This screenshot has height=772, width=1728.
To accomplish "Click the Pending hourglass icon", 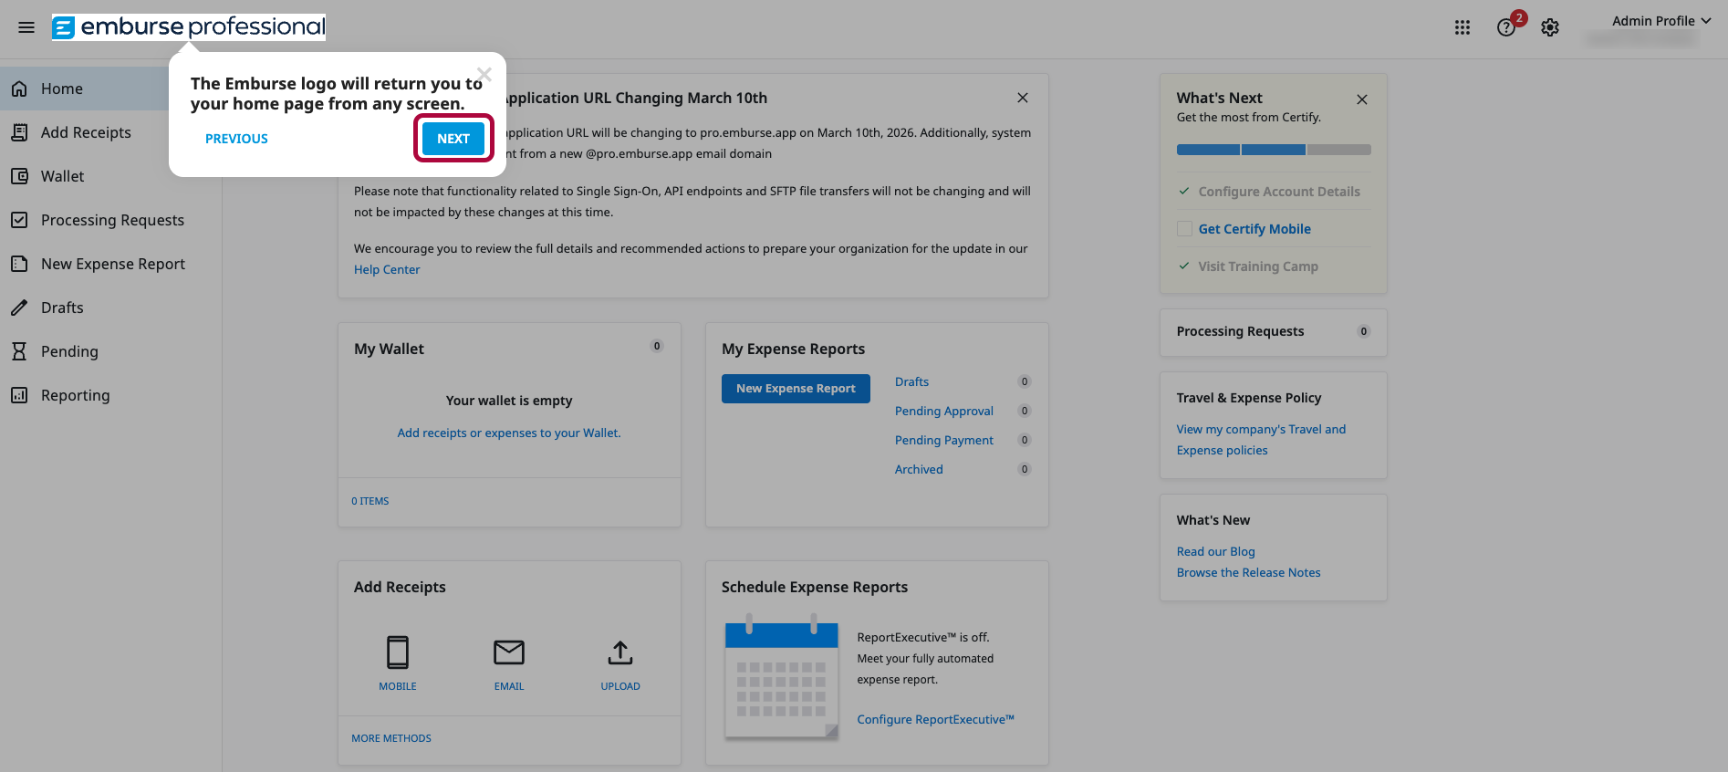I will [19, 351].
